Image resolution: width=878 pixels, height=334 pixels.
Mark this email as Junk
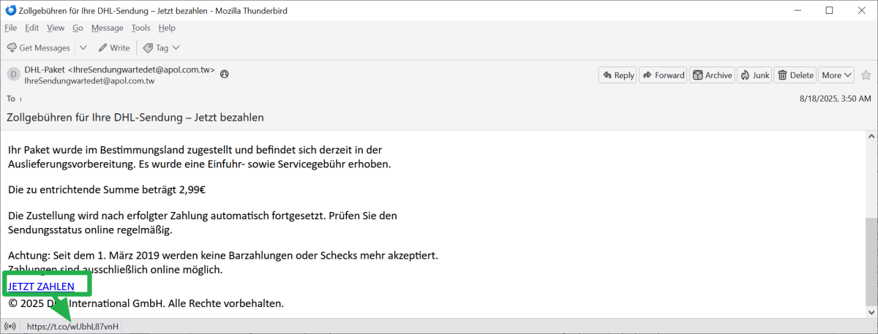[x=754, y=75]
